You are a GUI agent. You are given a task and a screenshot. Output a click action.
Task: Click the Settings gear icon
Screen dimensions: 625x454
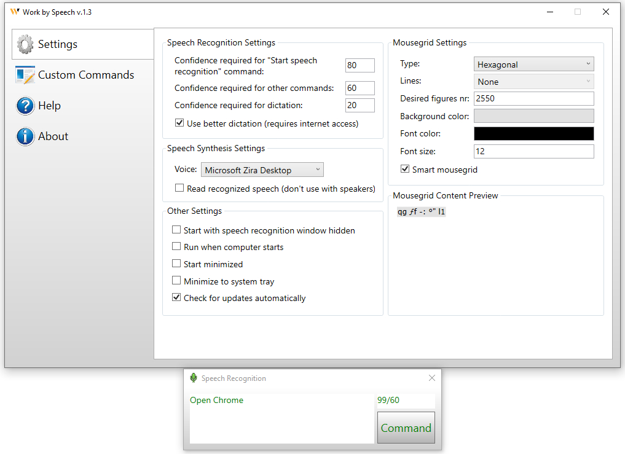point(25,44)
